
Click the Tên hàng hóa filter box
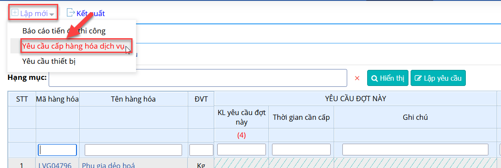(x=133, y=150)
